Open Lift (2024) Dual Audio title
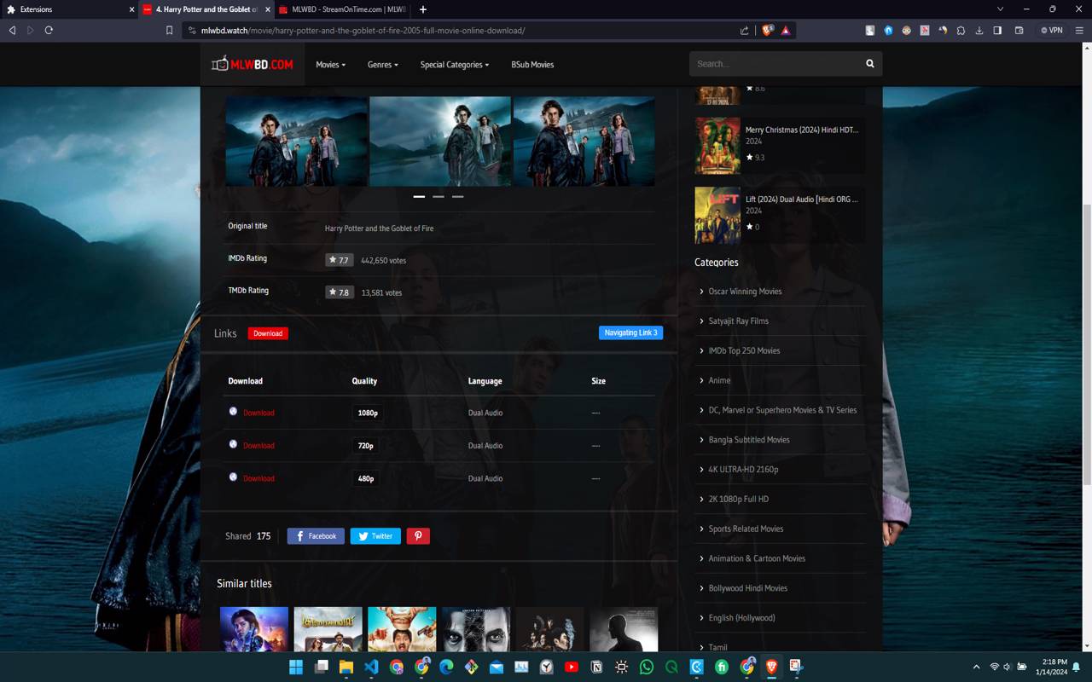 point(802,199)
